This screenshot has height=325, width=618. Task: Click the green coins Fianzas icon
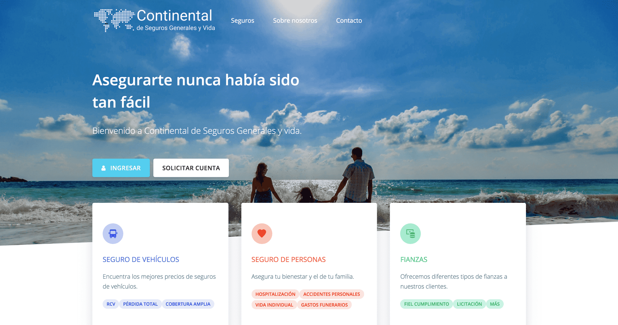tap(410, 234)
